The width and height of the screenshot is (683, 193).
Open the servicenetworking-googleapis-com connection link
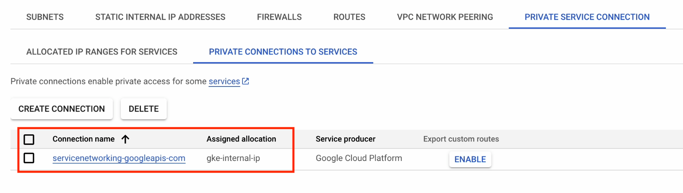(119, 158)
